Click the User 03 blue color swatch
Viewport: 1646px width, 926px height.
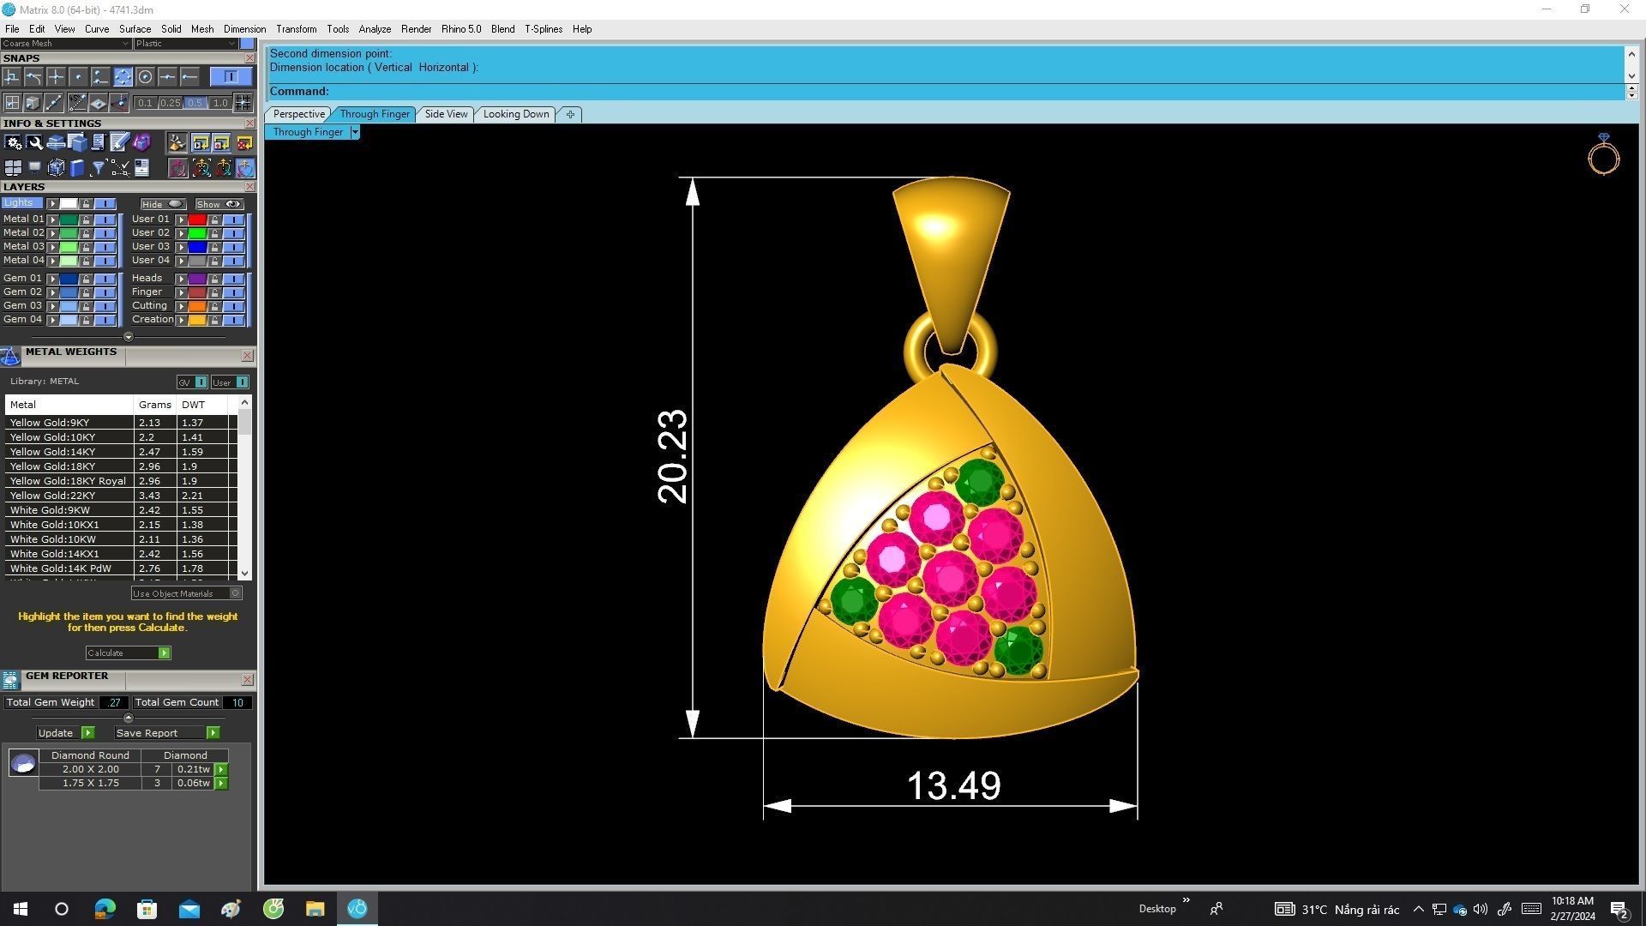(197, 247)
